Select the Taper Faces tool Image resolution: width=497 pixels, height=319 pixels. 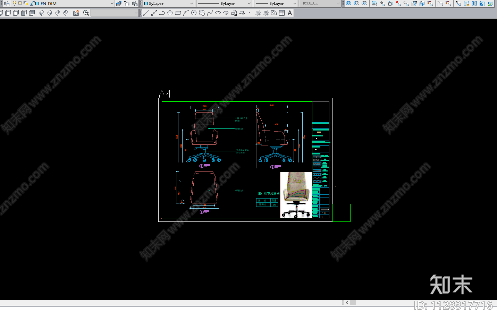[x=414, y=3]
